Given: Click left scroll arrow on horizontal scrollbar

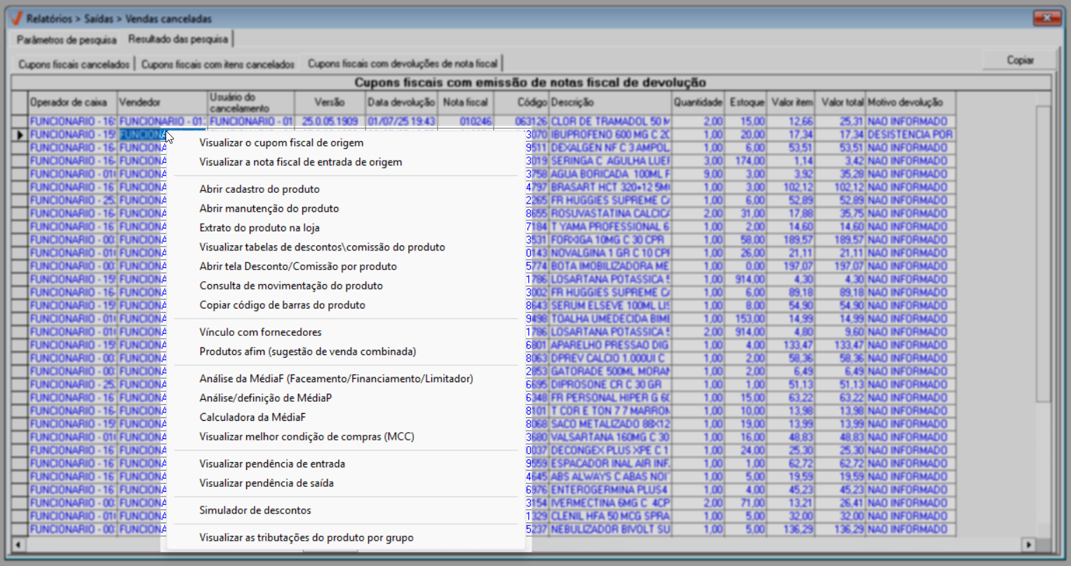Looking at the screenshot, I should [x=18, y=544].
